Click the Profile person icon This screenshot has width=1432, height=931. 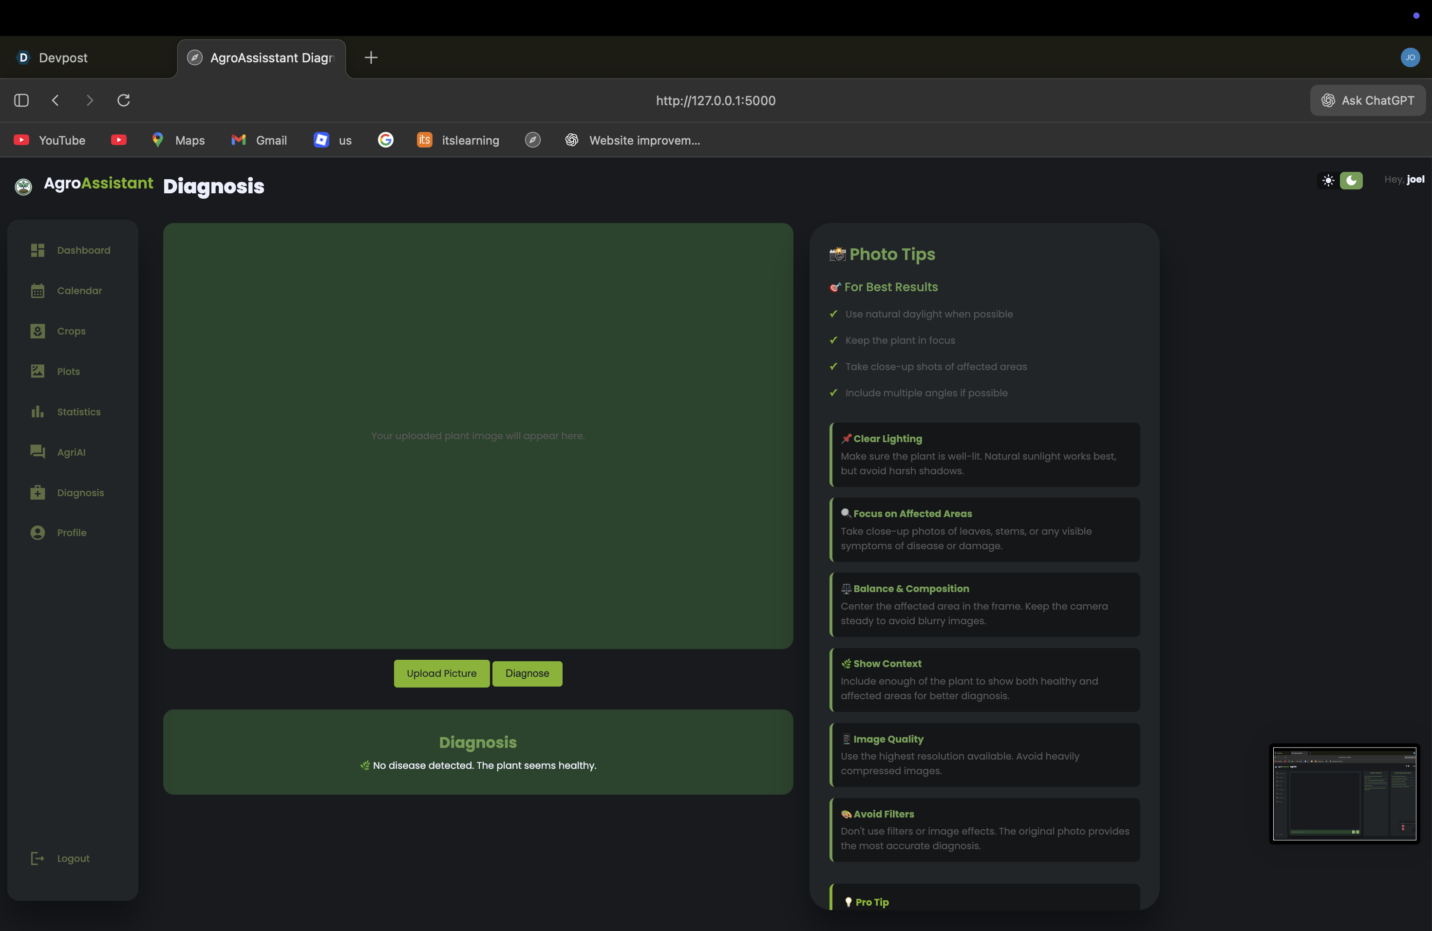tap(38, 532)
